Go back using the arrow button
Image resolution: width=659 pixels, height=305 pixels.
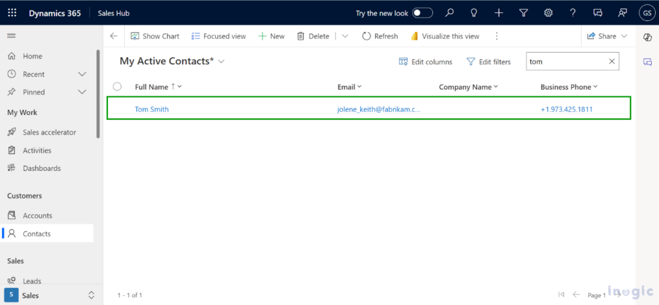click(113, 36)
